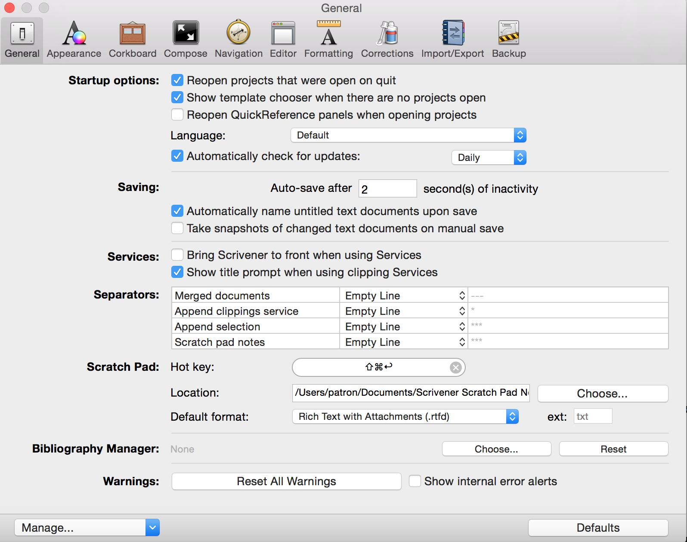Open Import/Export preferences
687x542 pixels.
click(452, 40)
